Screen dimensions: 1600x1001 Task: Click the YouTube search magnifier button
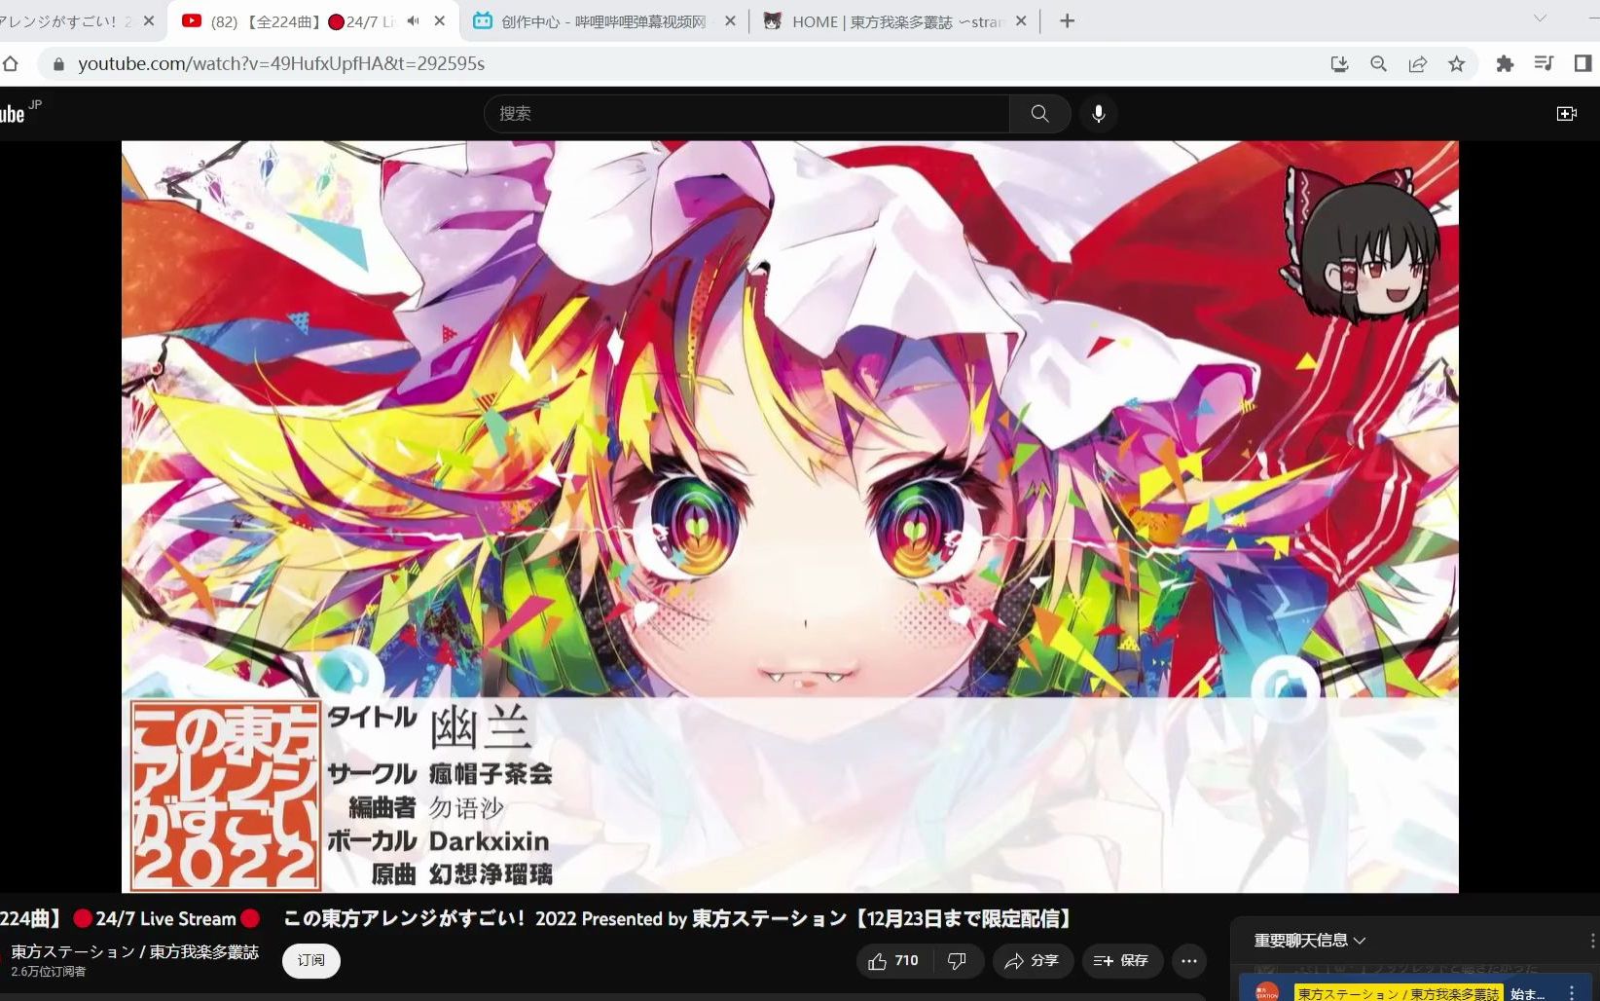pyautogui.click(x=1039, y=113)
